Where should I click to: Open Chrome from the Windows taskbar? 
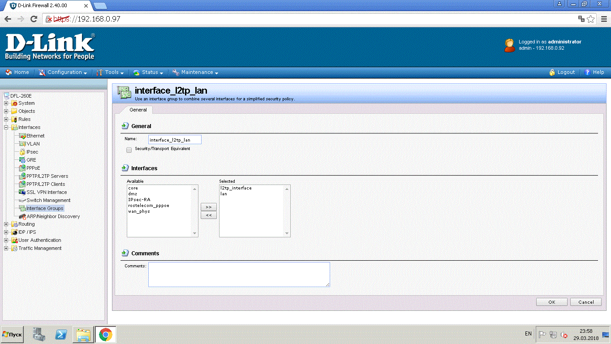(105, 335)
